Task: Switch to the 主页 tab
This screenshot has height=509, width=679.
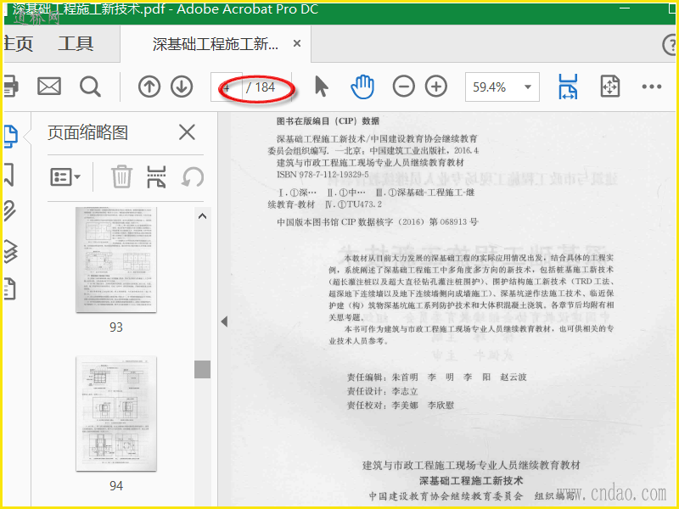Action: click(18, 44)
